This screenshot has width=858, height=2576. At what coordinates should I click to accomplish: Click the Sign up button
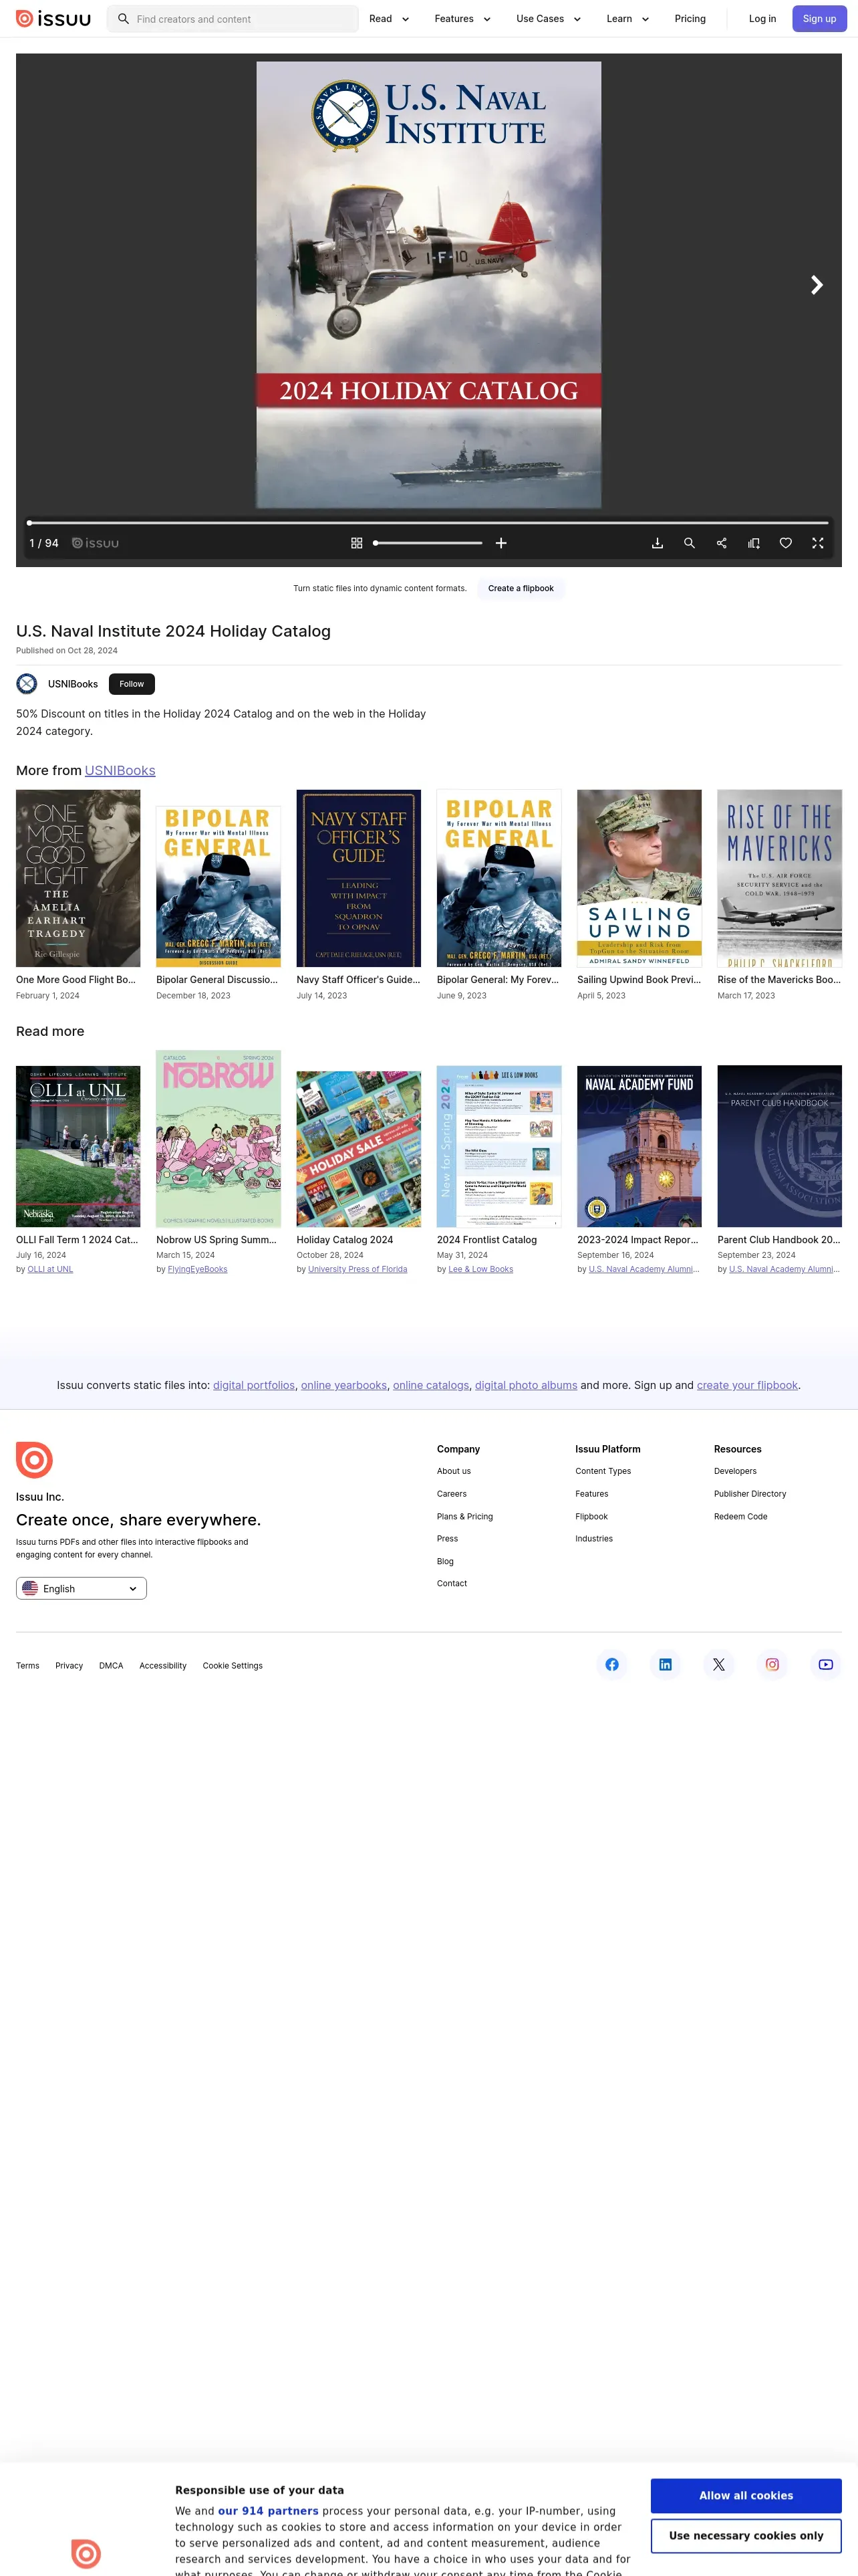tap(819, 19)
